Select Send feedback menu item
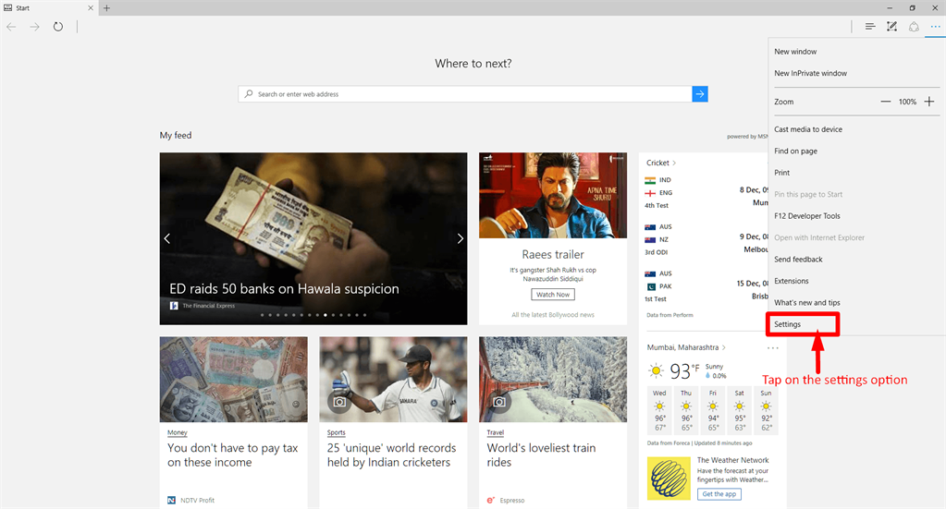 pos(798,260)
